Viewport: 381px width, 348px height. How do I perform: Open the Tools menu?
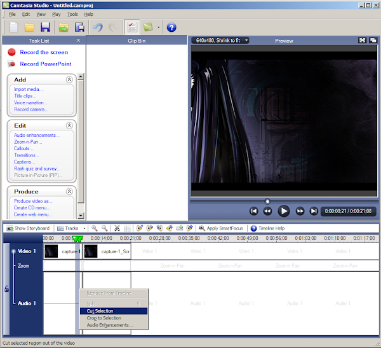pos(72,13)
